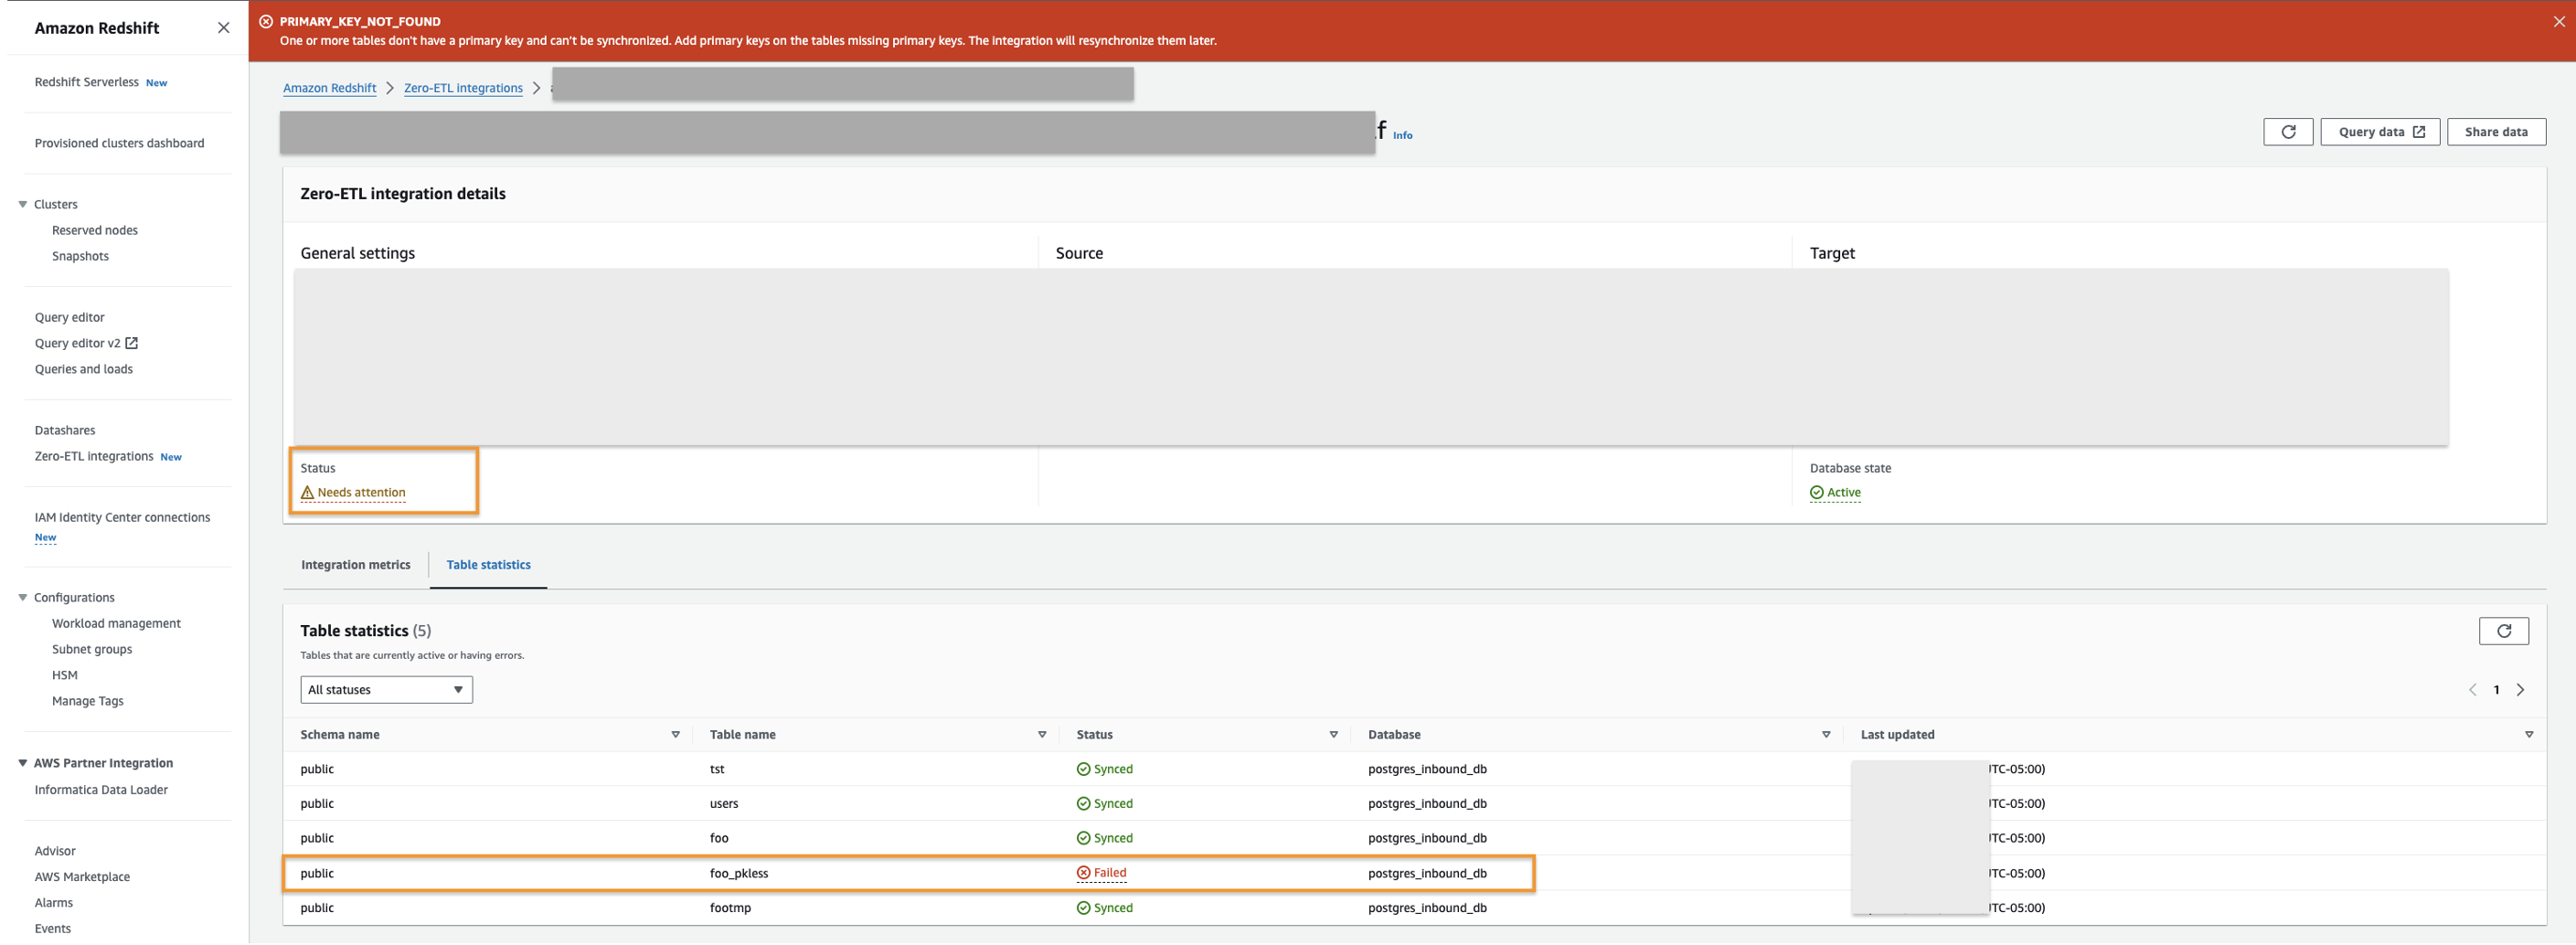
Task: Click the Active database state text
Action: click(x=1844, y=493)
